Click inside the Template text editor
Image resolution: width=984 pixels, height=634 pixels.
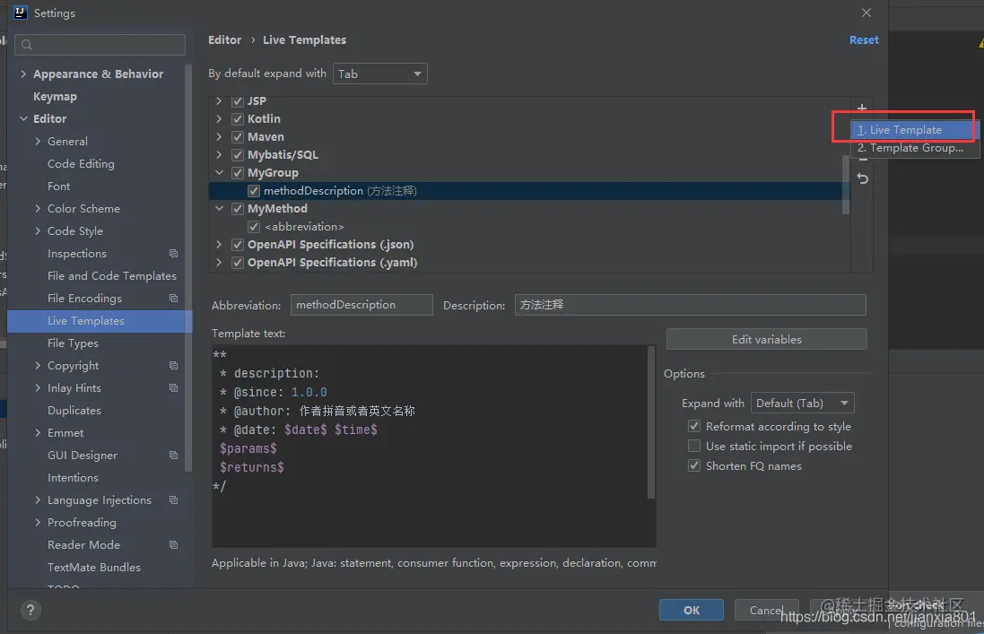[430, 446]
